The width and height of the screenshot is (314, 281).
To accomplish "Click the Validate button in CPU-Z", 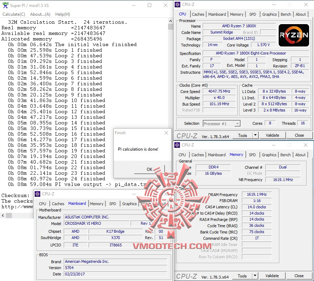I will click(272, 135).
